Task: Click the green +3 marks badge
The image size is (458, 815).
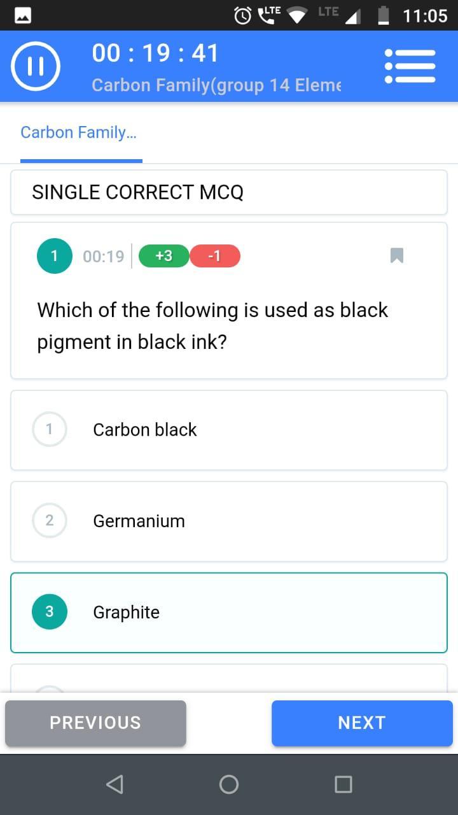Action: (x=164, y=256)
